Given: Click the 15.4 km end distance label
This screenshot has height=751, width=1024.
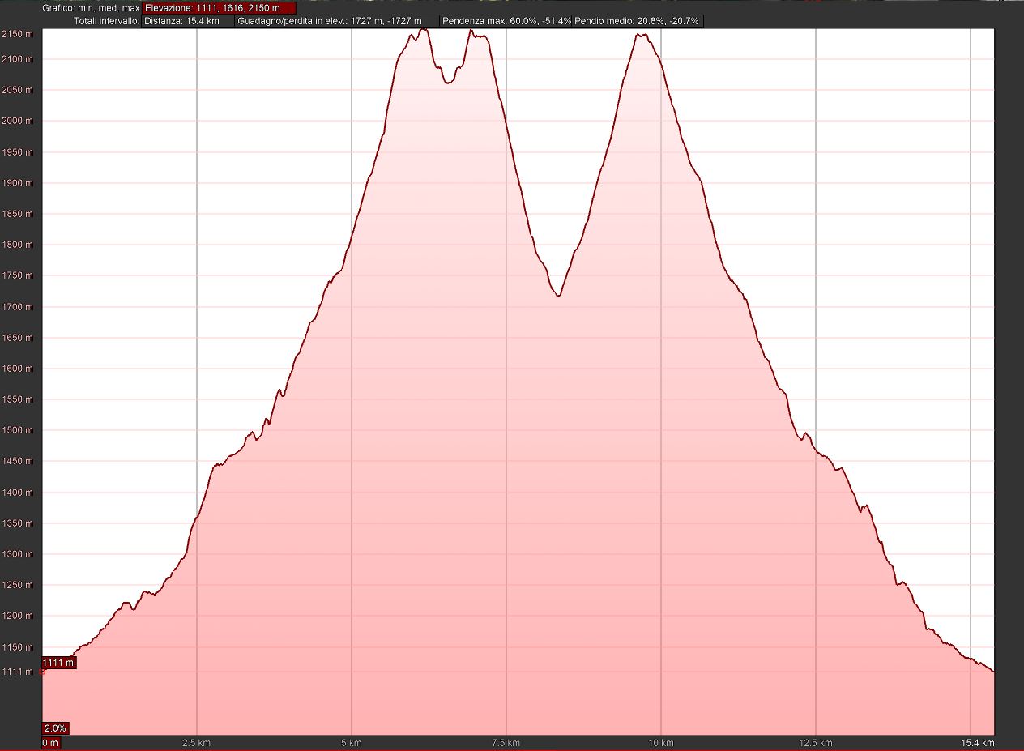Looking at the screenshot, I should click(x=977, y=743).
